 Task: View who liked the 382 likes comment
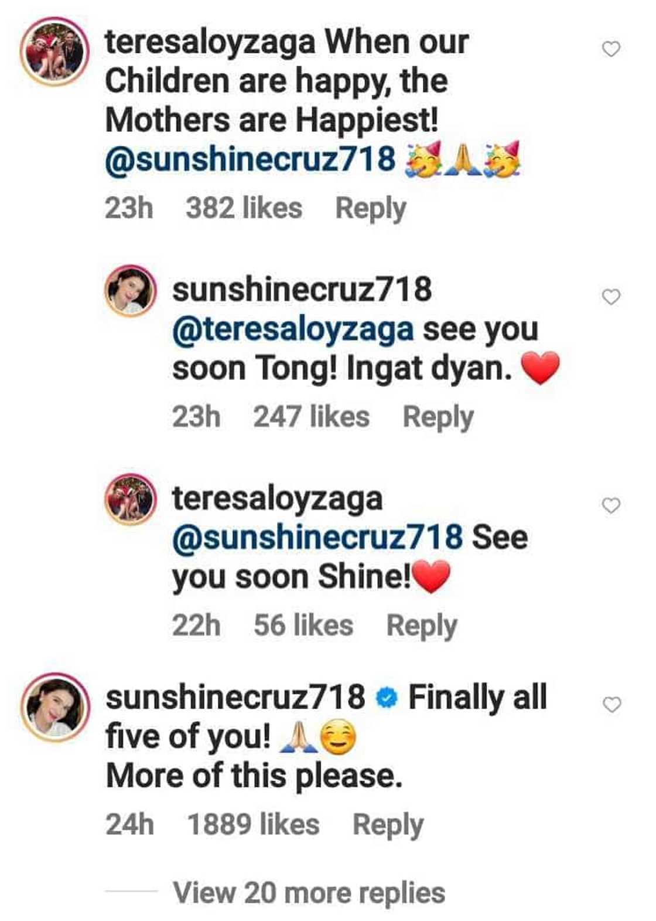(244, 208)
